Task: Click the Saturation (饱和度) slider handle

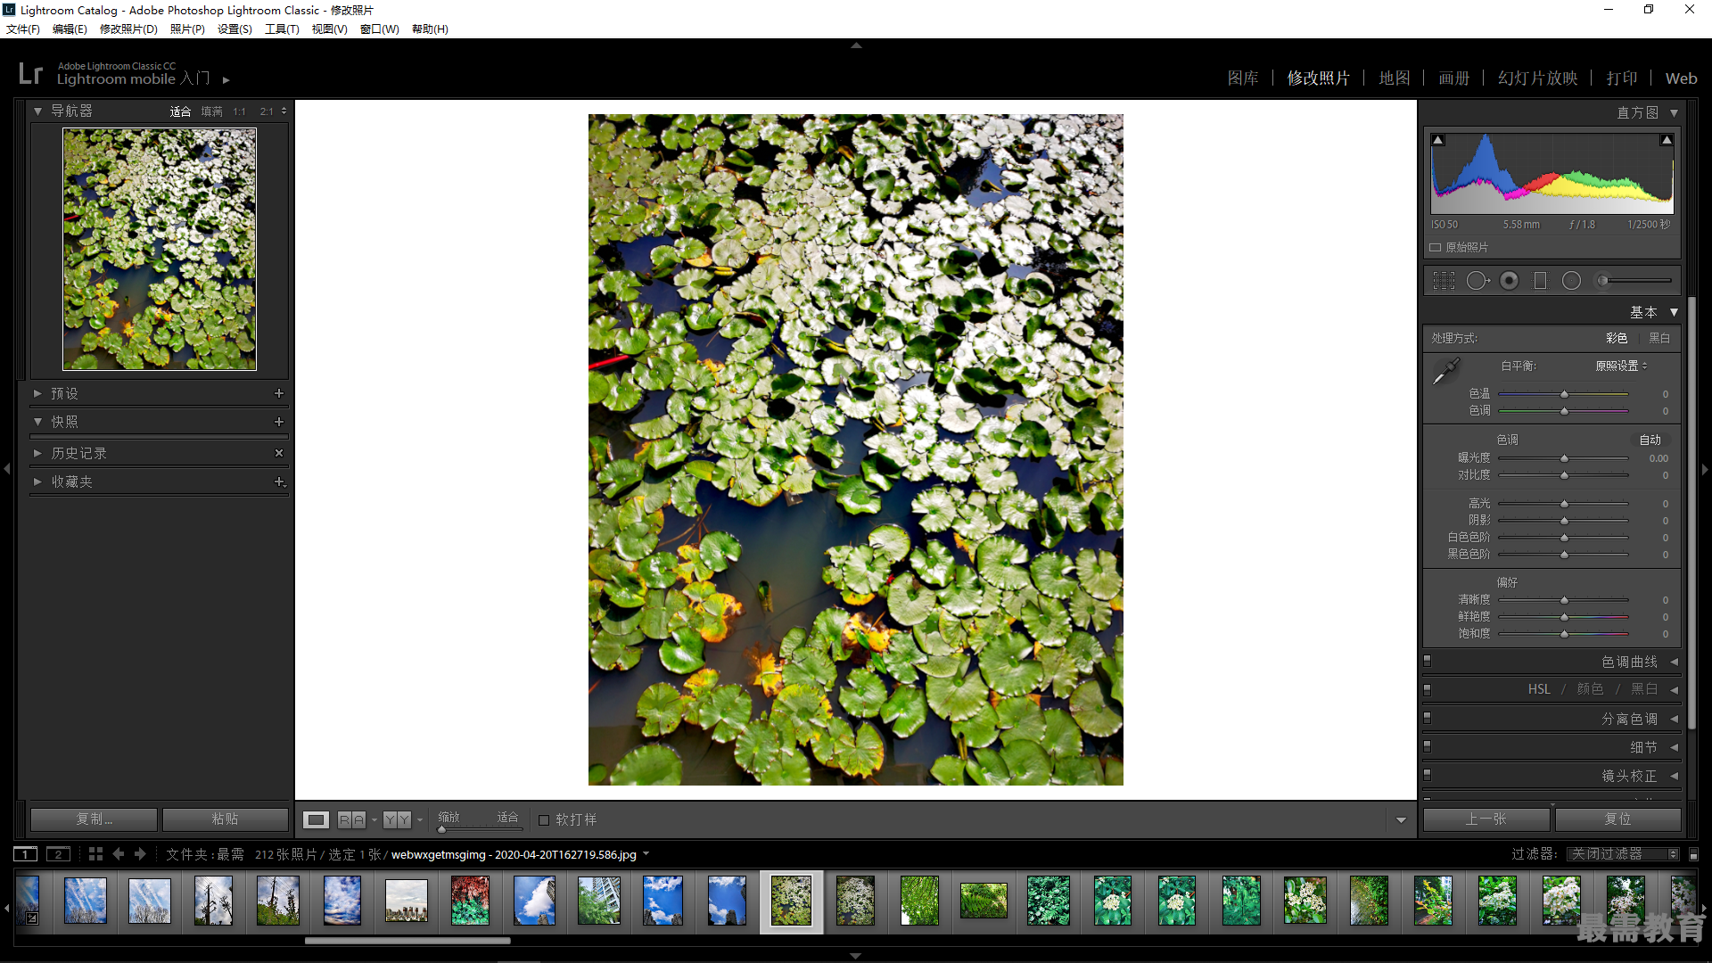Action: click(x=1564, y=634)
